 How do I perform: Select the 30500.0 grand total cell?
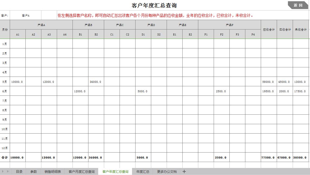[x=301, y=157]
